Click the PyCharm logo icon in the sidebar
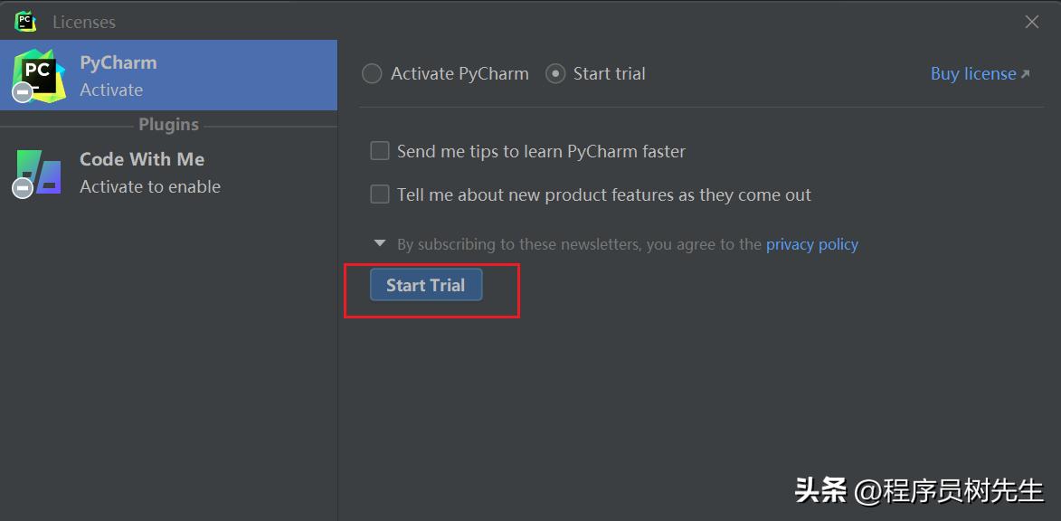This screenshot has width=1061, height=521. tap(40, 76)
